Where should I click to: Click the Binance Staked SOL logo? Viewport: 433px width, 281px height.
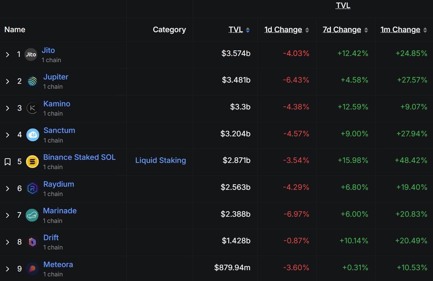32,162
